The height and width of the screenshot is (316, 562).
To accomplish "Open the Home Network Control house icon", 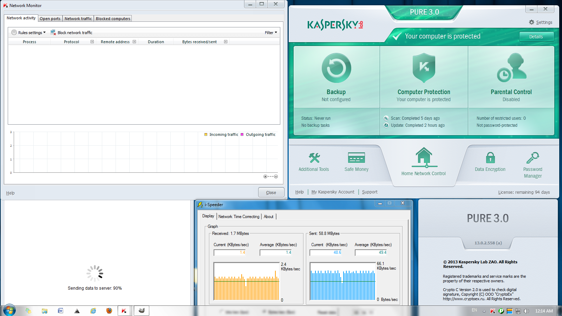I will pyautogui.click(x=424, y=158).
